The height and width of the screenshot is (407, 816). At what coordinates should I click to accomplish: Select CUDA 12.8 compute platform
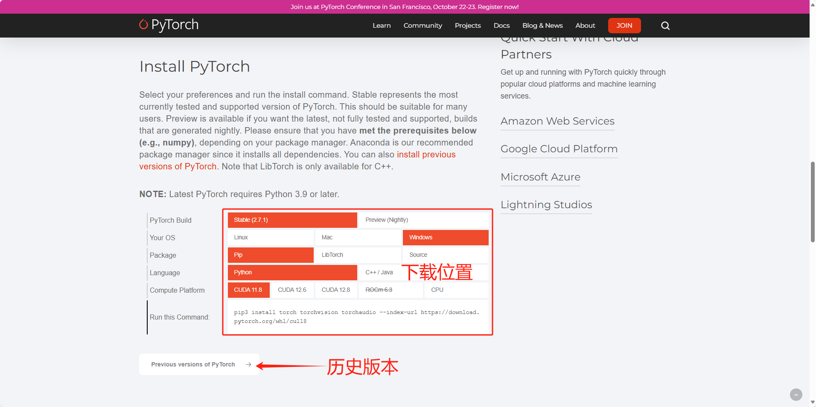point(336,290)
